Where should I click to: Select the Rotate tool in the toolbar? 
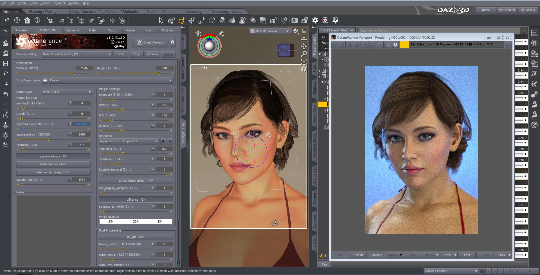[x=181, y=20]
